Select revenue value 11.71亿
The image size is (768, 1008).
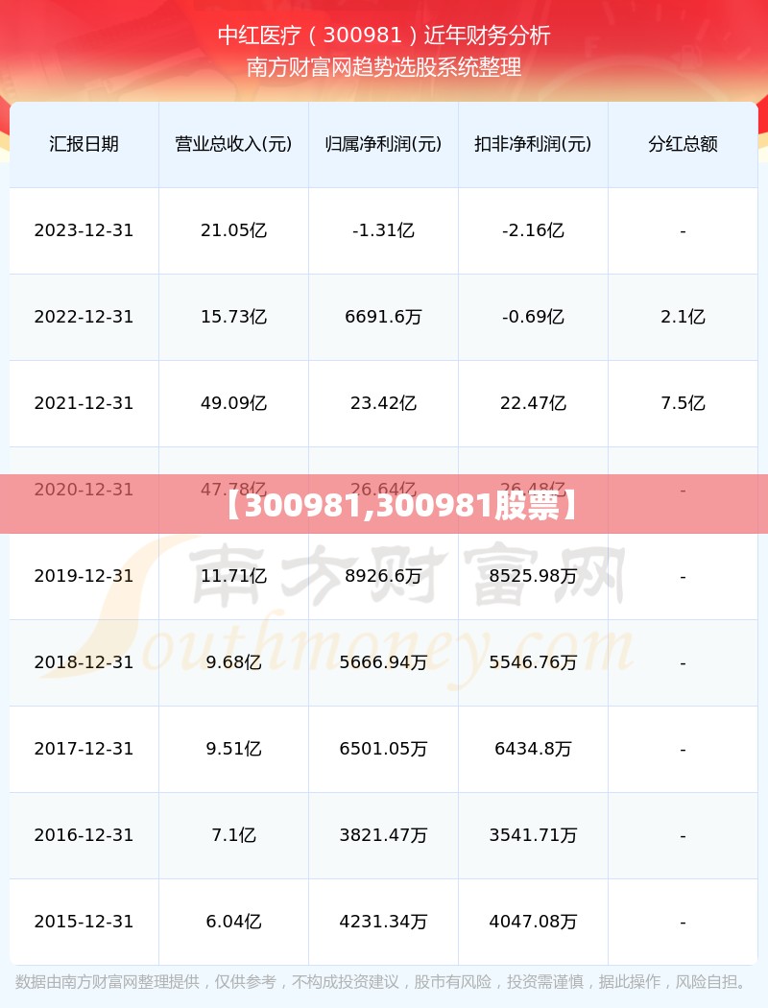pos(234,576)
